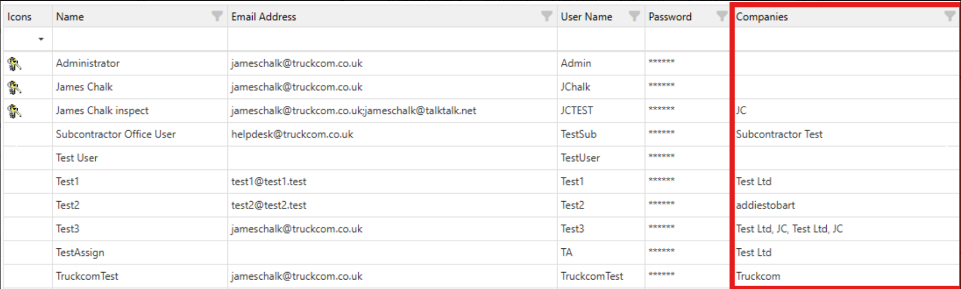Expand the Icons filter dropdown arrow

(x=41, y=40)
